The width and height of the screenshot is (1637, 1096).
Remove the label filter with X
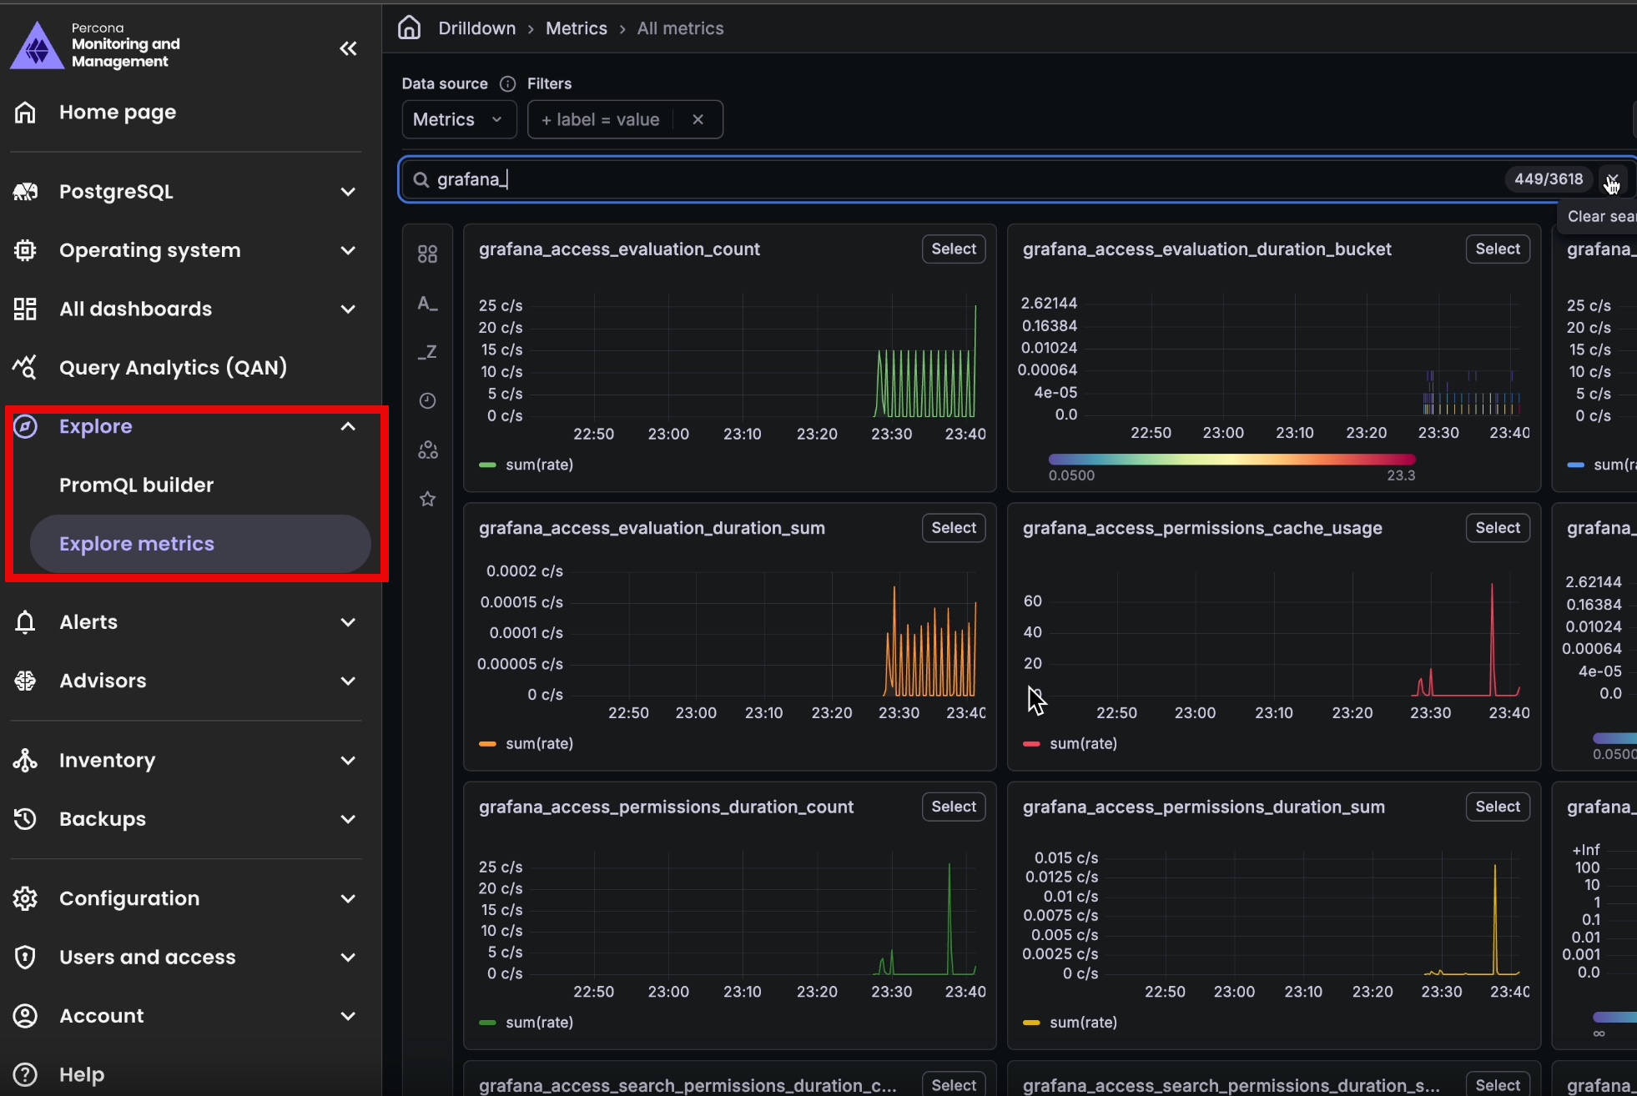698,119
